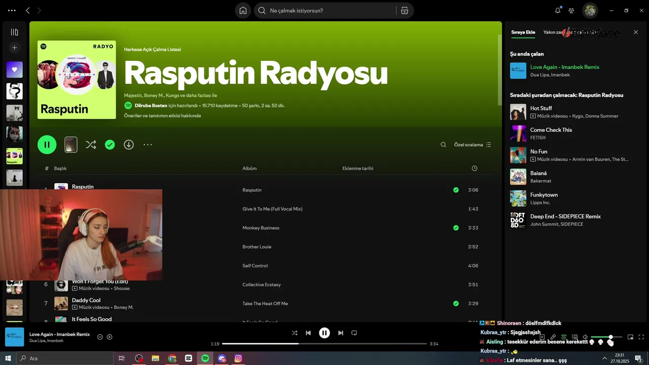Click the Rasputin playlist cover image
The height and width of the screenshot is (365, 649).
tap(77, 80)
